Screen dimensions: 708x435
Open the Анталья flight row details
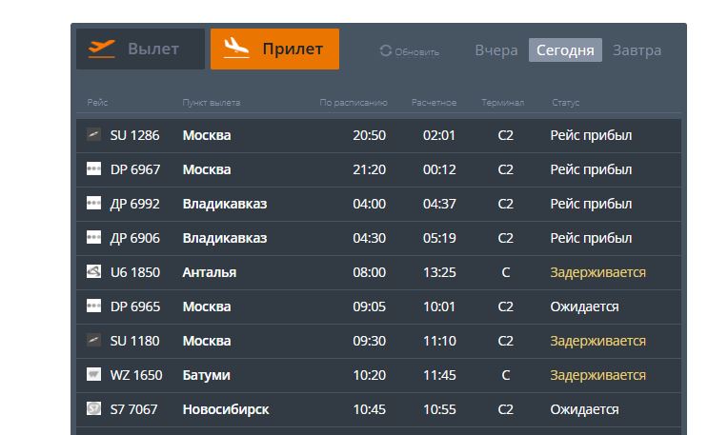point(378,272)
